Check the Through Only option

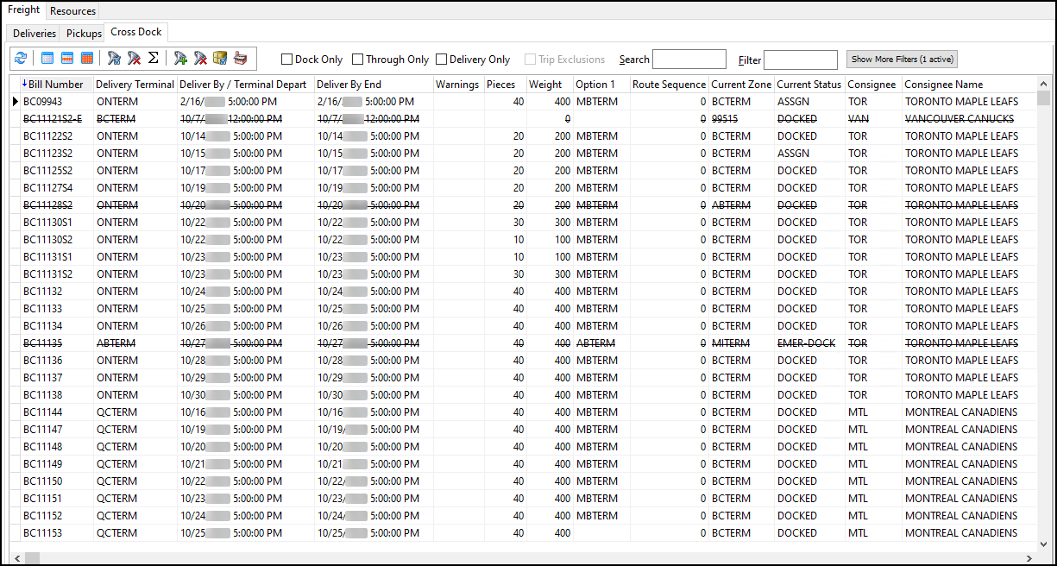tap(357, 60)
